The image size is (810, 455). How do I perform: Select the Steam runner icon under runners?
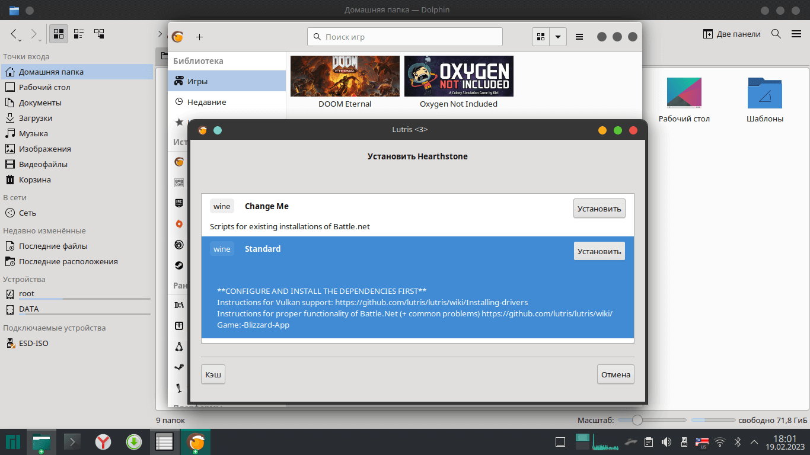point(179,367)
